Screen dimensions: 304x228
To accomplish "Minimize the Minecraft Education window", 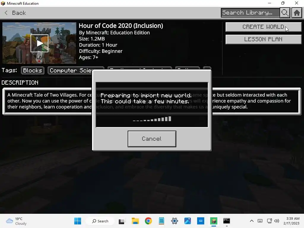I will (x=270, y=3).
